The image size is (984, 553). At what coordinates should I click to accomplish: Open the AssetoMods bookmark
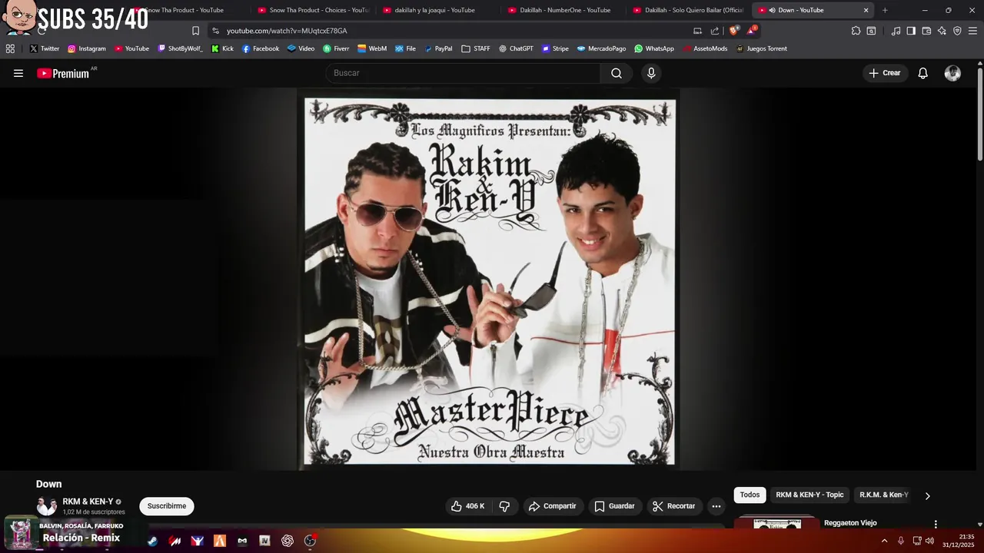(704, 48)
